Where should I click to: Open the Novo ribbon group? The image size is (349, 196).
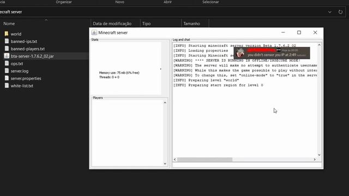pos(120,2)
